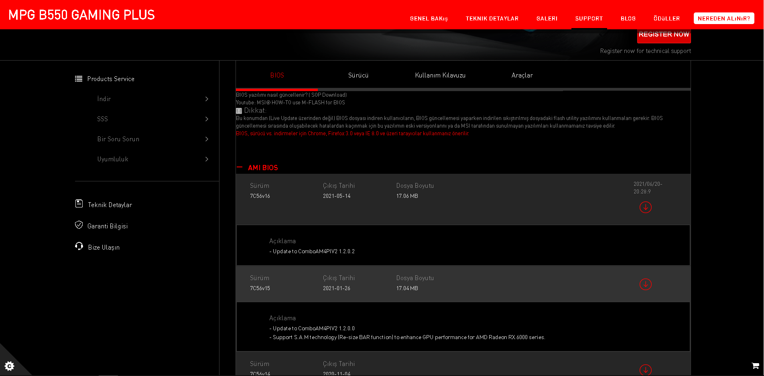Image resolution: width=764 pixels, height=376 pixels.
Task: Click the Bize Ulaşın headset icon
Action: coord(79,246)
